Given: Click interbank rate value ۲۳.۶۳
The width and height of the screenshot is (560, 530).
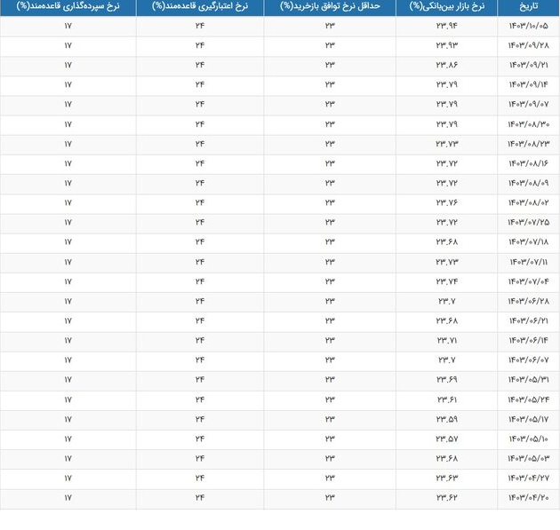Looking at the screenshot, I should (447, 478).
